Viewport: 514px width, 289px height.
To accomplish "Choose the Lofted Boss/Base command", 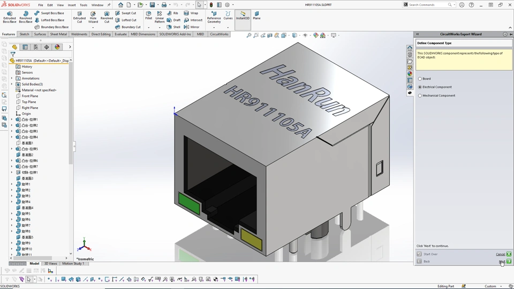I will [x=49, y=20].
